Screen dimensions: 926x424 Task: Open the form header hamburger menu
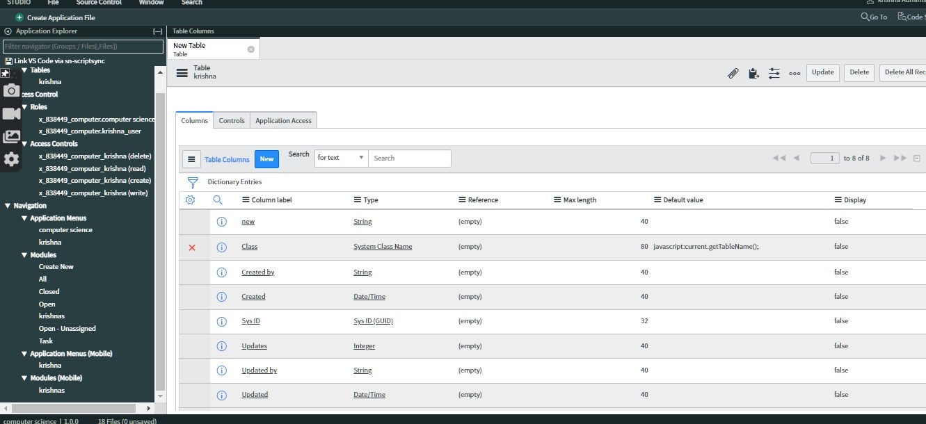tap(182, 73)
